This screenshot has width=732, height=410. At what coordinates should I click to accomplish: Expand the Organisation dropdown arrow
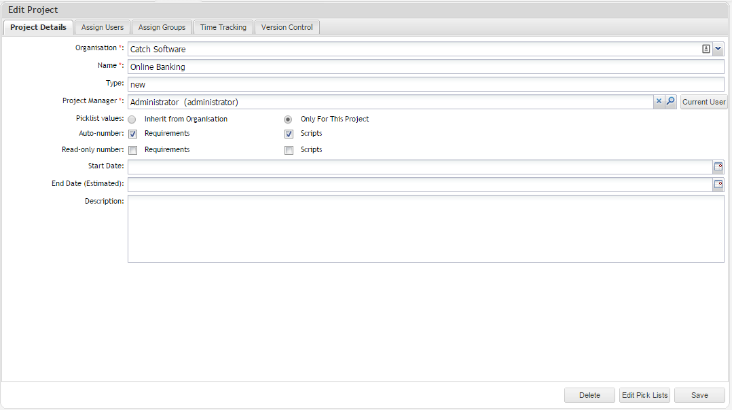tap(718, 49)
